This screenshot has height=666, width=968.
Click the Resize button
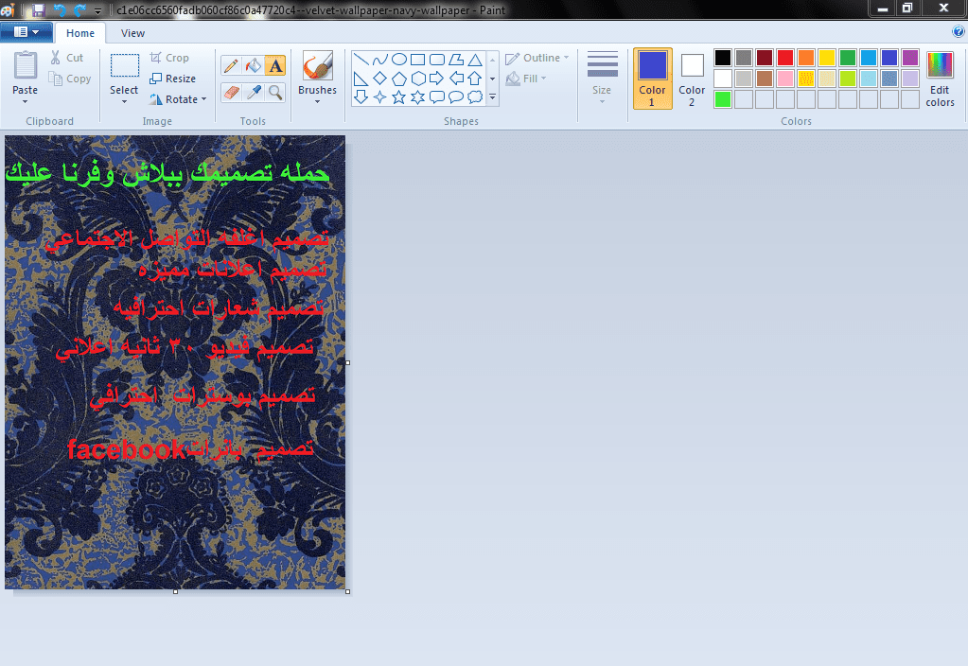[x=173, y=79]
